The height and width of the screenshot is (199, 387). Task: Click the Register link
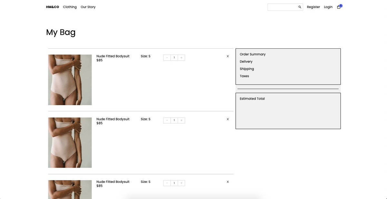[x=313, y=7]
